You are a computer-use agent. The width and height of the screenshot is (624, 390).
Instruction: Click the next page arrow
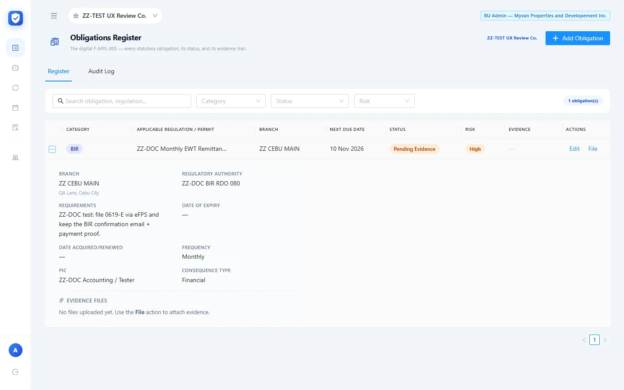[x=605, y=340]
